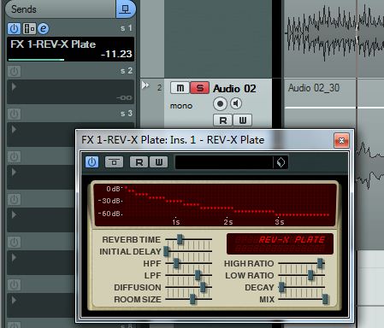
Task: Click the -11.23 send level value
Action: pyautogui.click(x=116, y=54)
